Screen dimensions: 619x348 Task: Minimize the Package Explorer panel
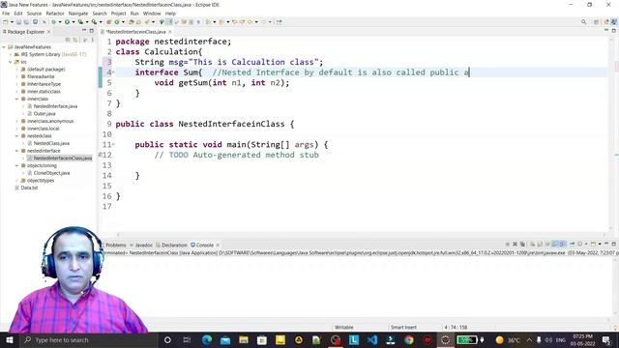click(x=84, y=31)
